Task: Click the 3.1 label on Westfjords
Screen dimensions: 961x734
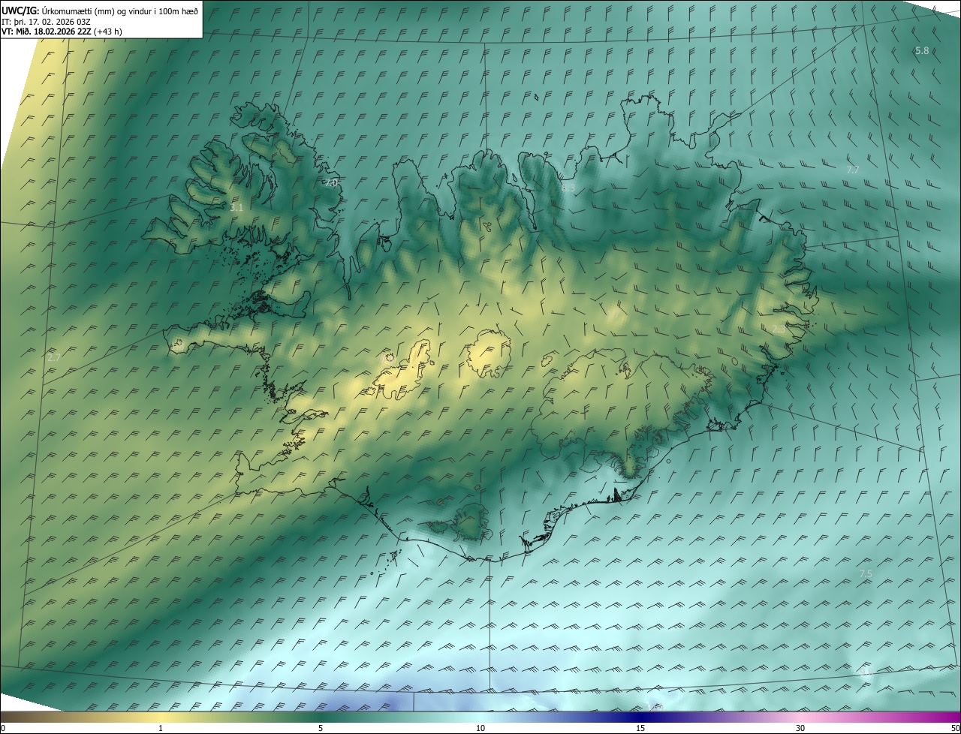Action: click(x=236, y=207)
